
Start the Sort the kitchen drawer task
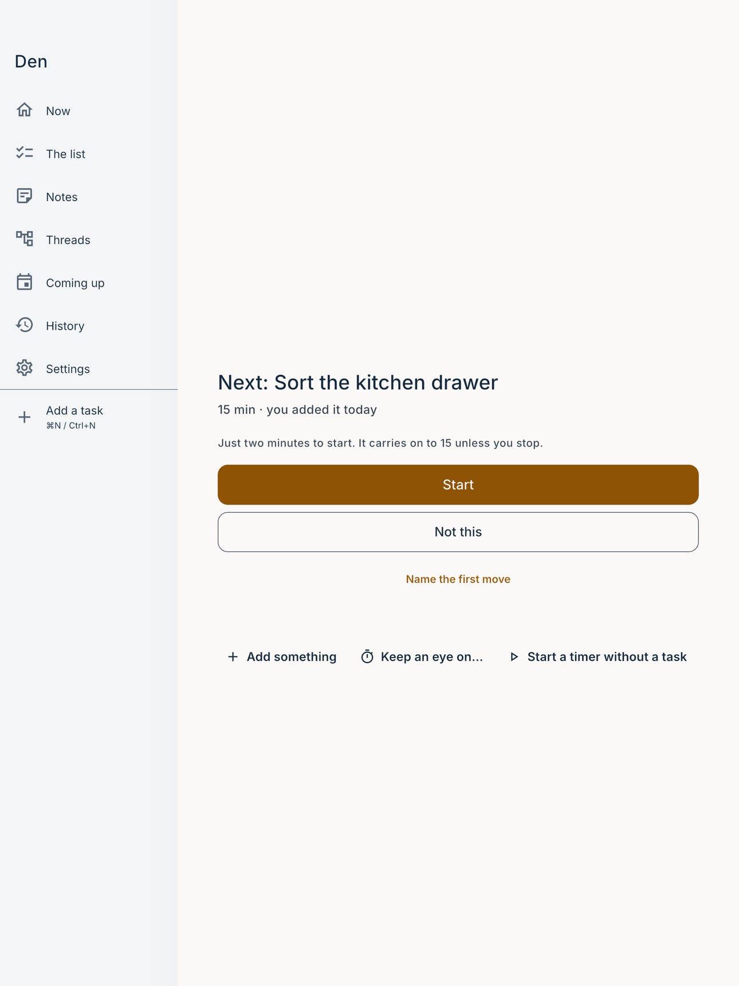pos(458,484)
